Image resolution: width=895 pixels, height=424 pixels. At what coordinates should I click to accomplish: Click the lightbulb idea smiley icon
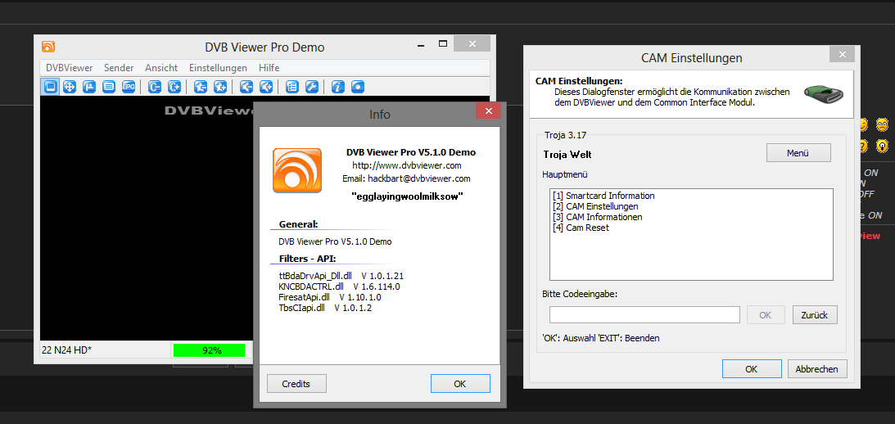pyautogui.click(x=883, y=146)
